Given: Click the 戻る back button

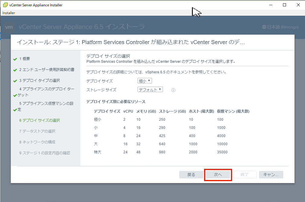Looking at the screenshot, I should 191,175.
